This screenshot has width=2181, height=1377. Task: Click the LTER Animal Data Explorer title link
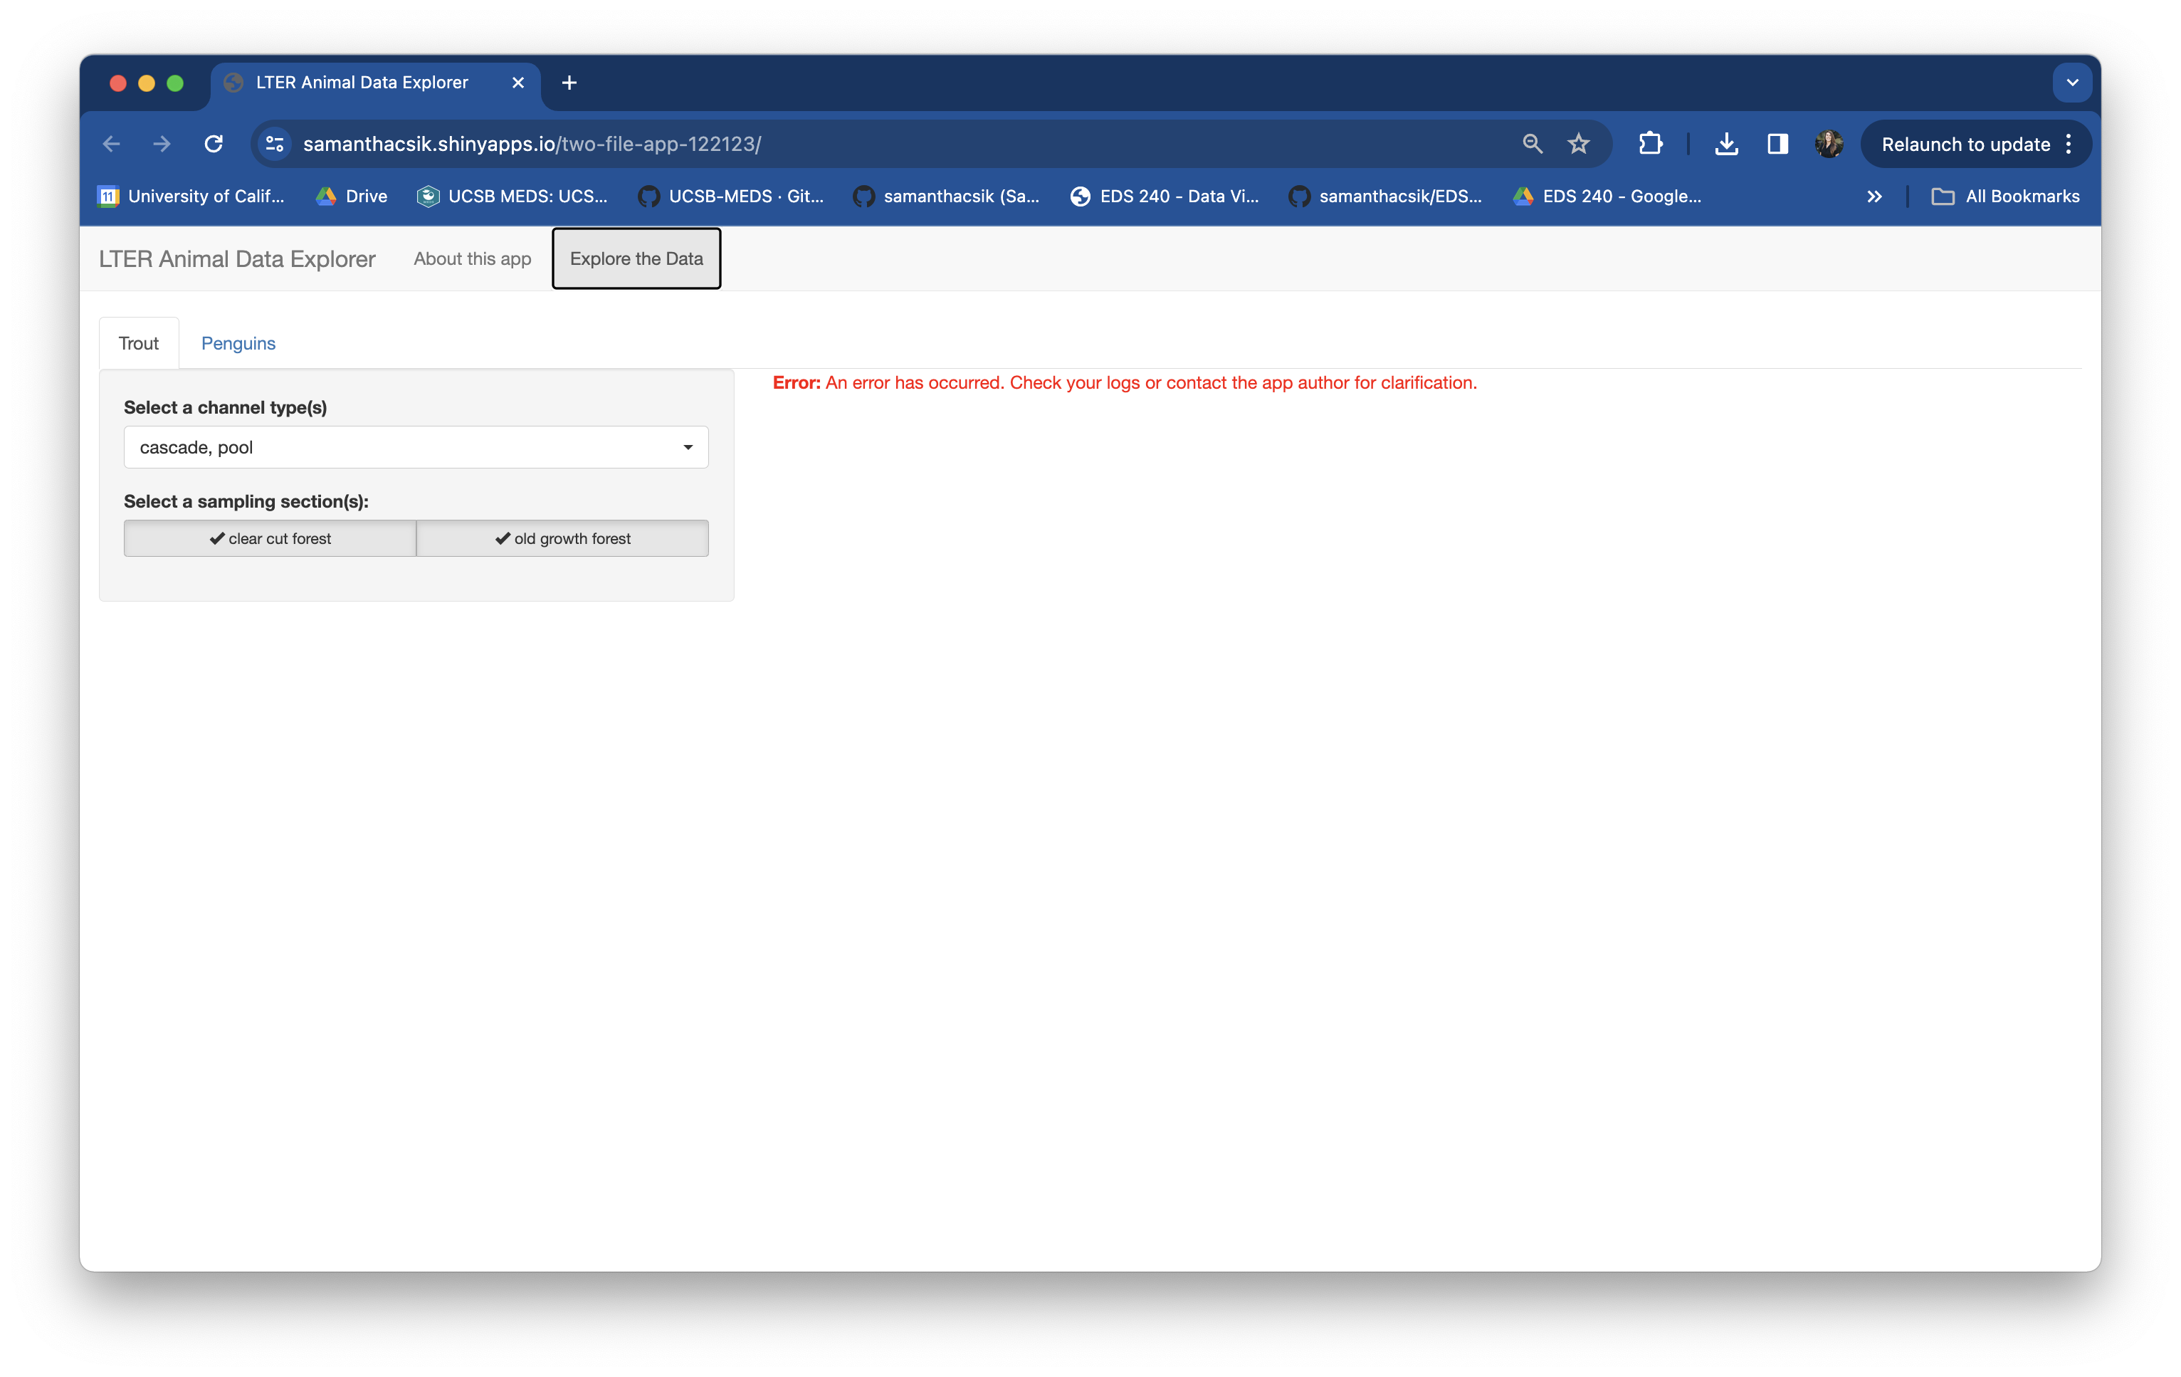click(x=237, y=259)
